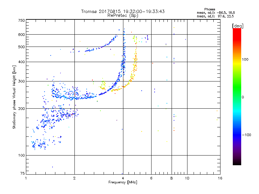Click the x-axis tick label "8"
This screenshot has height=194, width=259.
172,178
